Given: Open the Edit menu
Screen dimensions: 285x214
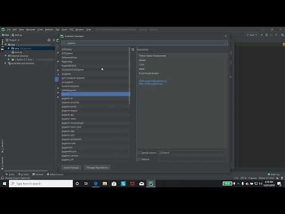Looking at the screenshot, I should (15, 30).
